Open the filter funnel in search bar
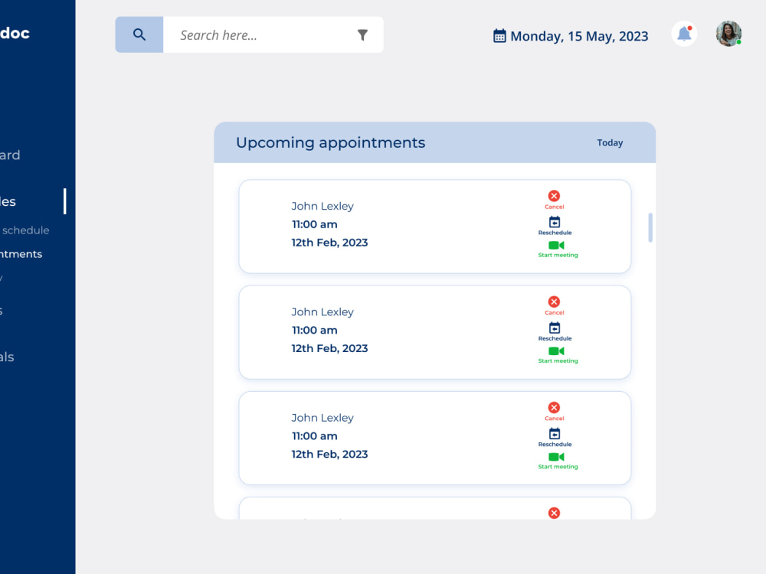 (x=362, y=35)
